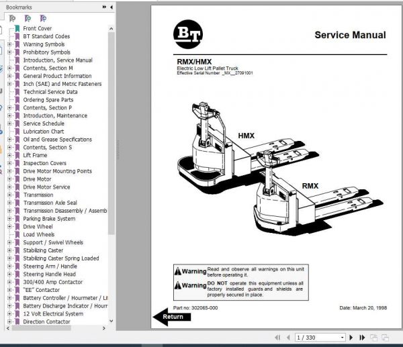Expand the General Product Information bookmark
The height and width of the screenshot is (347, 403).
[9, 76]
